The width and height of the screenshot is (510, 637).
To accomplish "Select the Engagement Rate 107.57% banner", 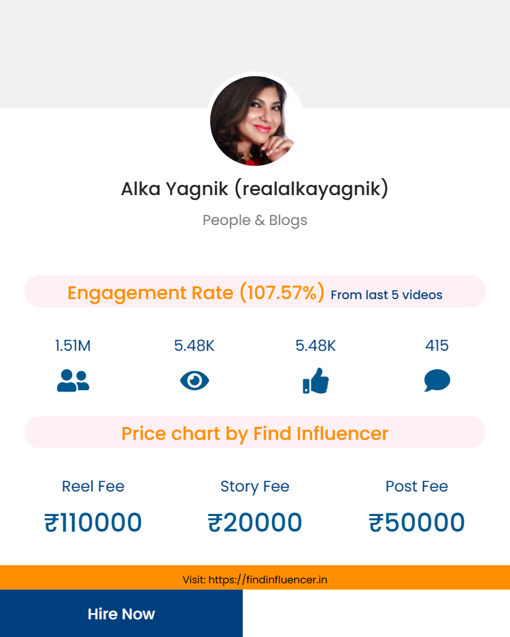I will 255,292.
